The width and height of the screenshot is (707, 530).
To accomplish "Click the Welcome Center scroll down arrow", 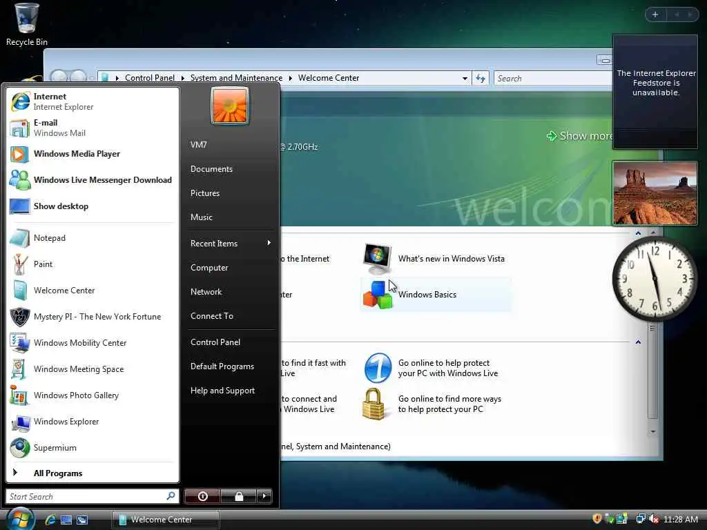I will (653, 431).
